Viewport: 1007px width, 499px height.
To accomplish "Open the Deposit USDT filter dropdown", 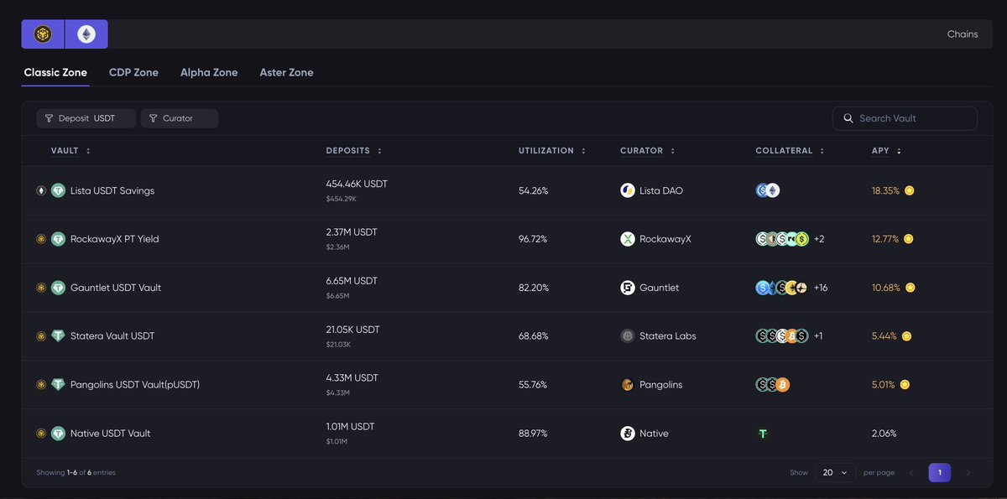I will [x=86, y=118].
